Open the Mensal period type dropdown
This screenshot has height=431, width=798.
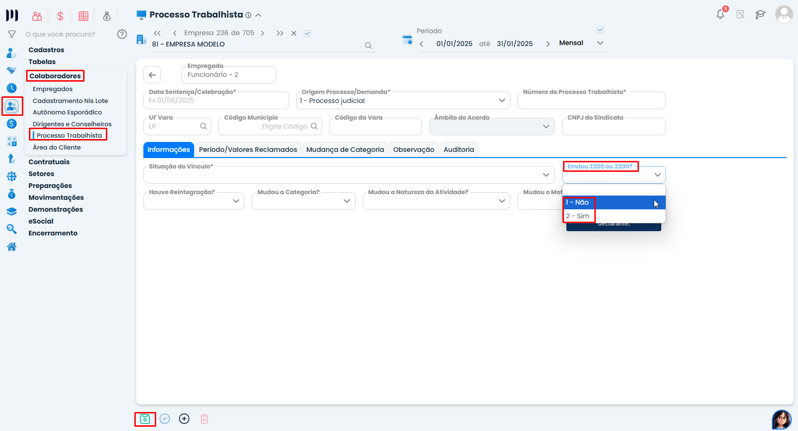pyautogui.click(x=600, y=43)
